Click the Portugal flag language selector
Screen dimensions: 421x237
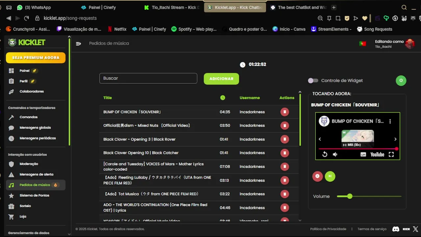click(x=362, y=43)
